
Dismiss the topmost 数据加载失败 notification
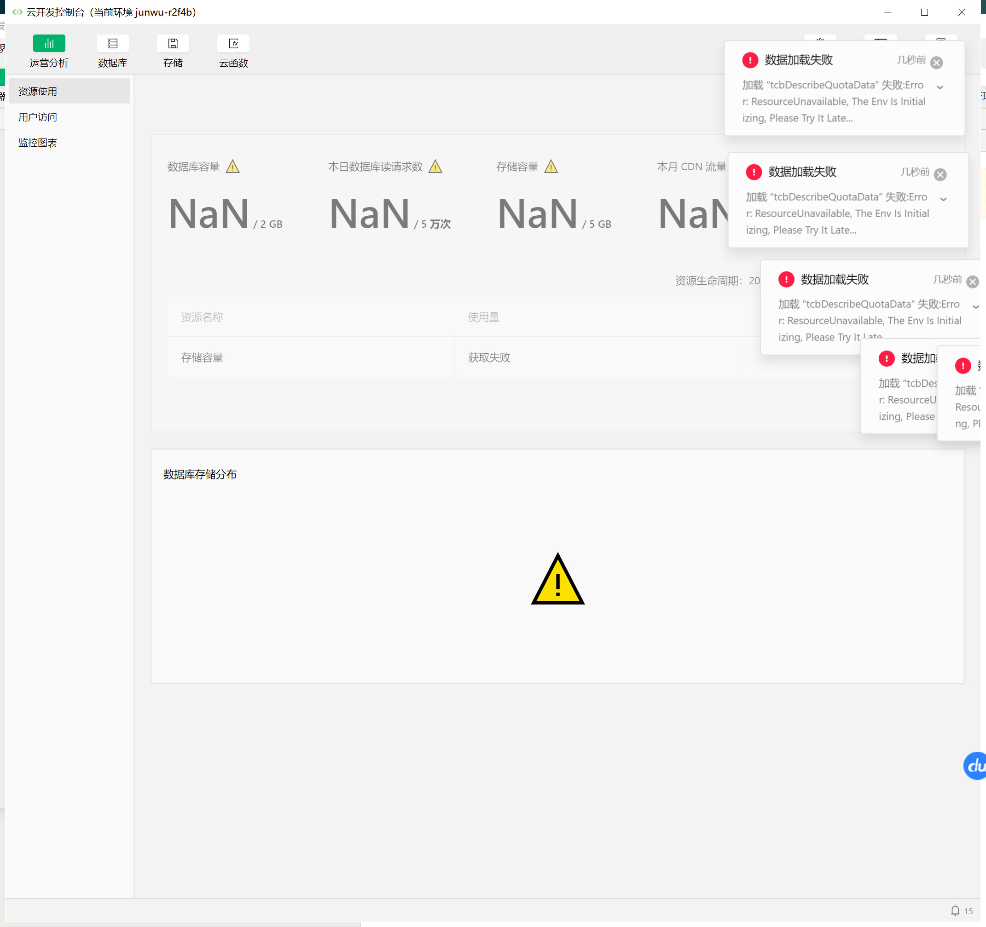coord(936,63)
